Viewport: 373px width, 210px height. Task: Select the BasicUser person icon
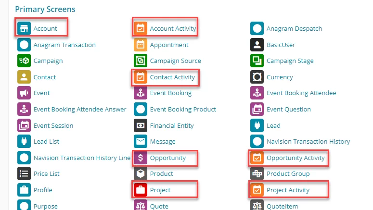257,45
